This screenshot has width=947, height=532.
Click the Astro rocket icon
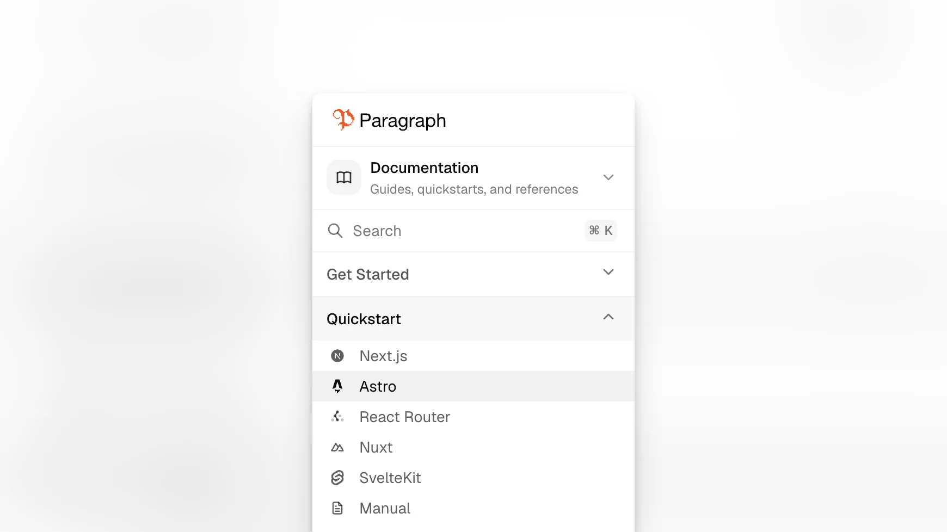[337, 386]
